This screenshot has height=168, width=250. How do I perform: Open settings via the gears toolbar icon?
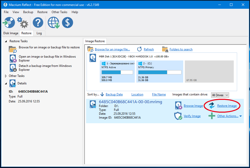pos(23,23)
